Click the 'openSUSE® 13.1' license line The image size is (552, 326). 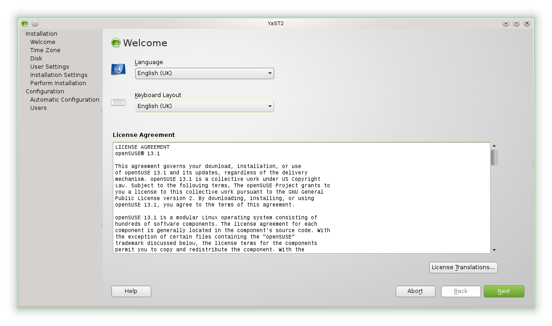[x=138, y=154]
